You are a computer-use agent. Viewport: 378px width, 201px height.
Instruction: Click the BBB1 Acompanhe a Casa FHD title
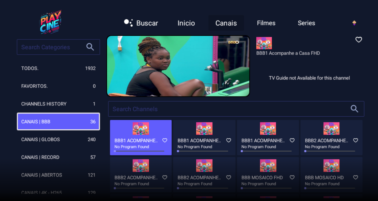pyautogui.click(x=288, y=53)
